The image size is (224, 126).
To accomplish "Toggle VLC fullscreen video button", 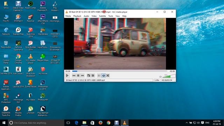I will (89, 76).
